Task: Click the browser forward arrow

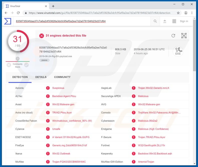Action: [12, 13]
